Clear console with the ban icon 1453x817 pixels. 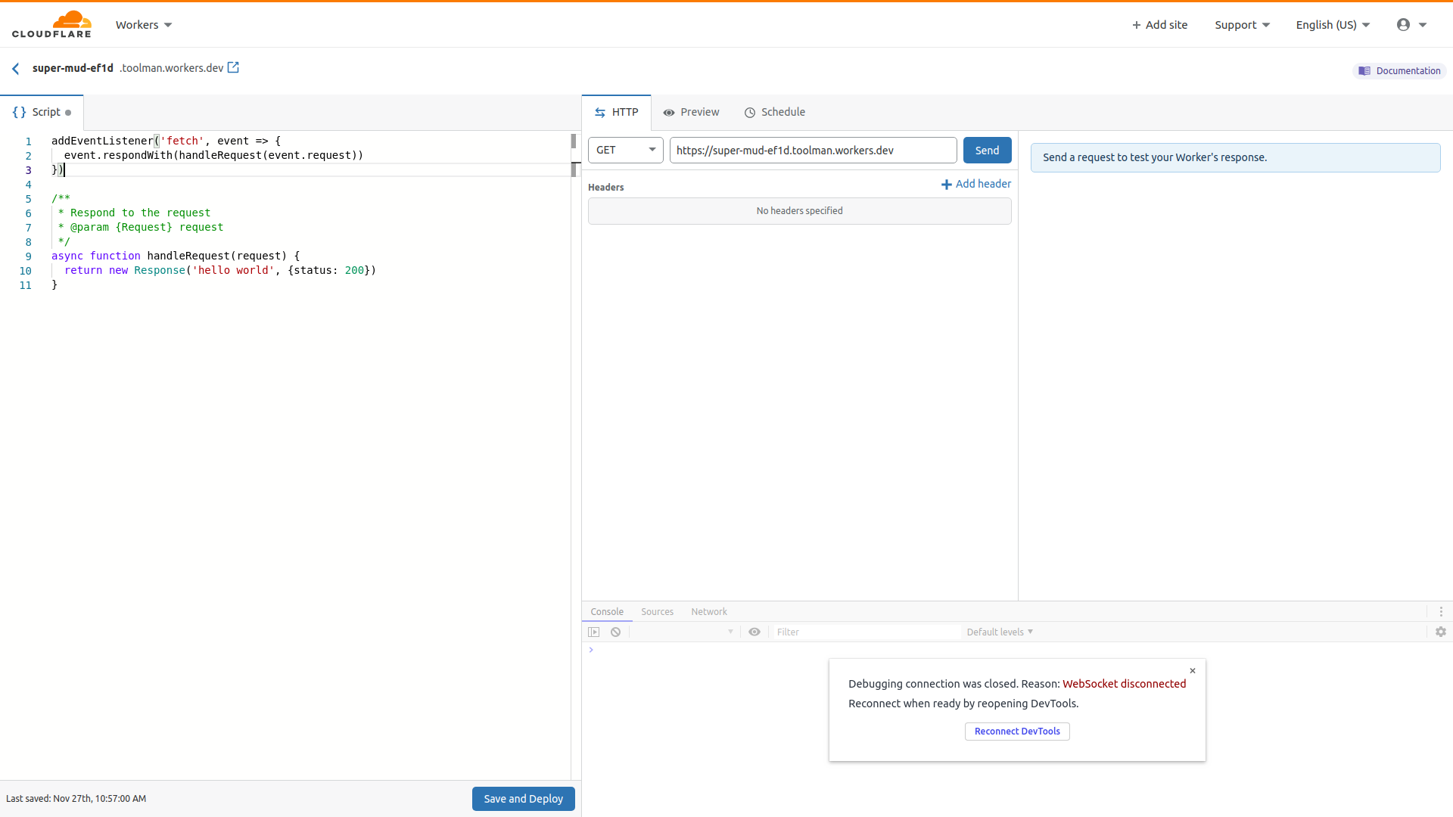point(616,632)
